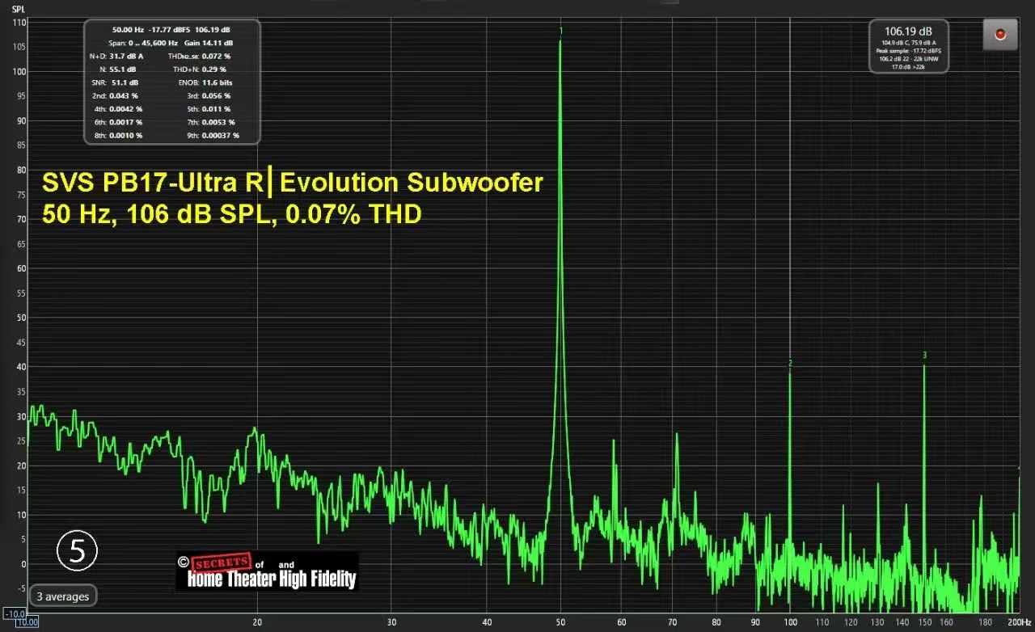Select the second harmonic marker labeled 2
Screen dimensions: 1035x632
(790, 364)
